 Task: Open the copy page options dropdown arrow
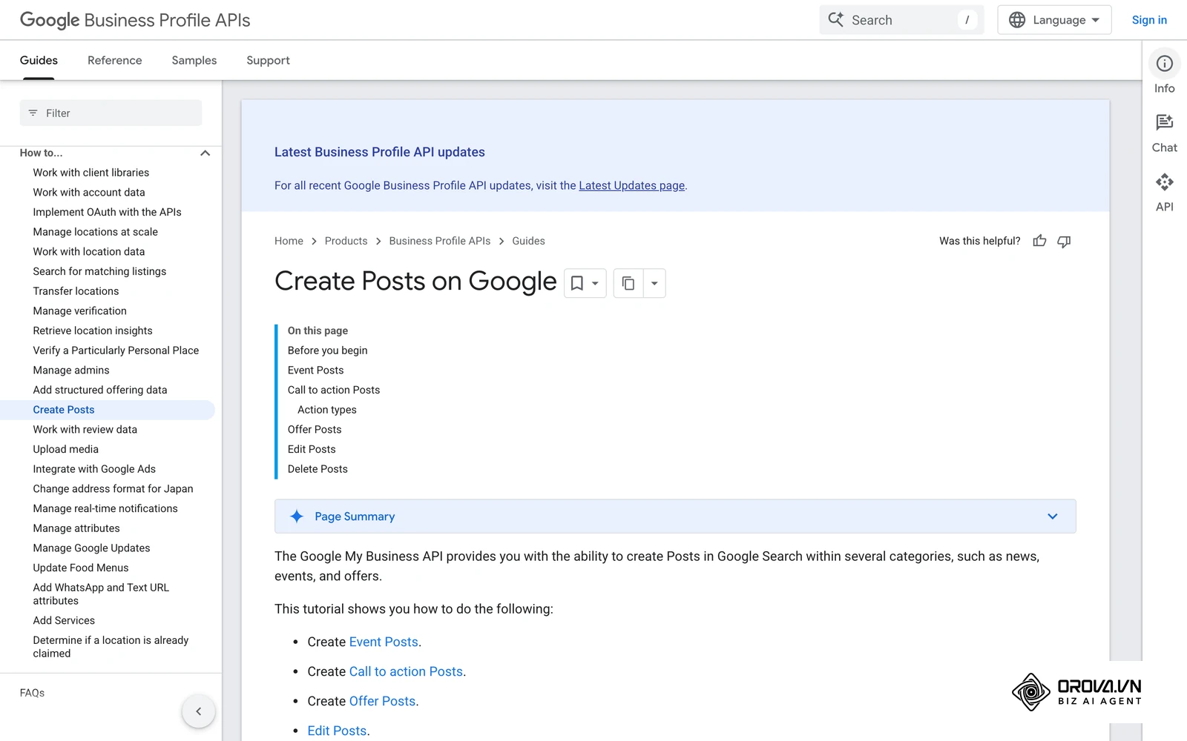(x=654, y=283)
